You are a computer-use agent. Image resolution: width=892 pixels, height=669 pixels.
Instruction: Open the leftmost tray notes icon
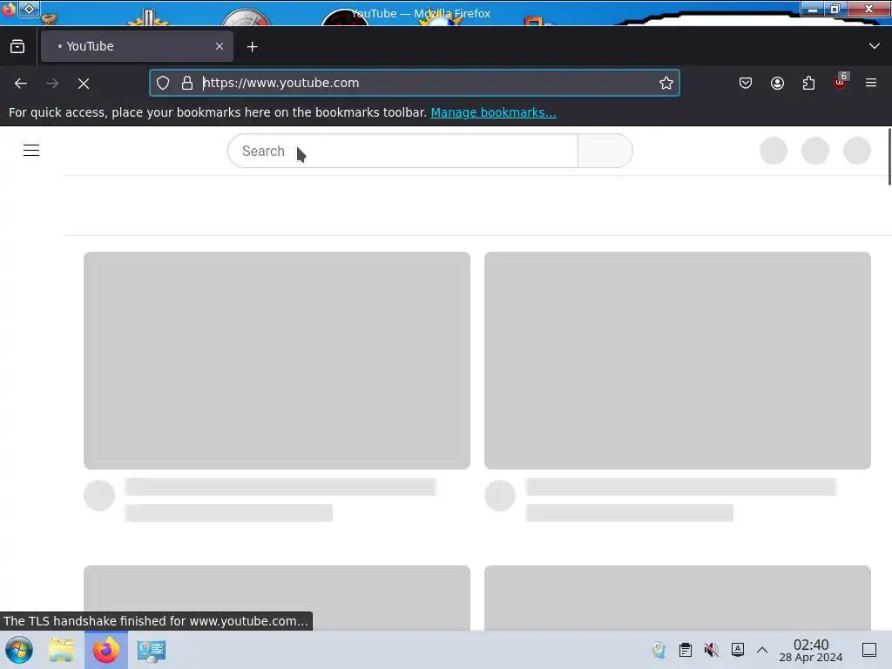[659, 650]
